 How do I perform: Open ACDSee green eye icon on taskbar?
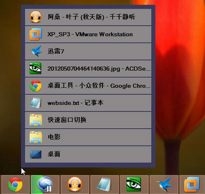(x=134, y=184)
